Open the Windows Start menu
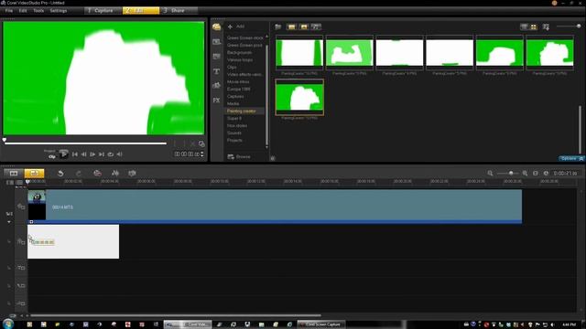This screenshot has height=329, width=586. click(7, 324)
